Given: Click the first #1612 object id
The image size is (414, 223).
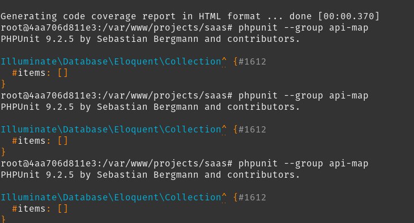Looking at the screenshot, I should coord(252,62).
